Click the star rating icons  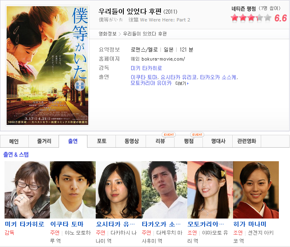pos(251,18)
